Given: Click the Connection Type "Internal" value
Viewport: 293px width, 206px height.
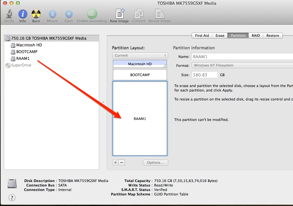Looking at the screenshot, I should coord(65,190).
